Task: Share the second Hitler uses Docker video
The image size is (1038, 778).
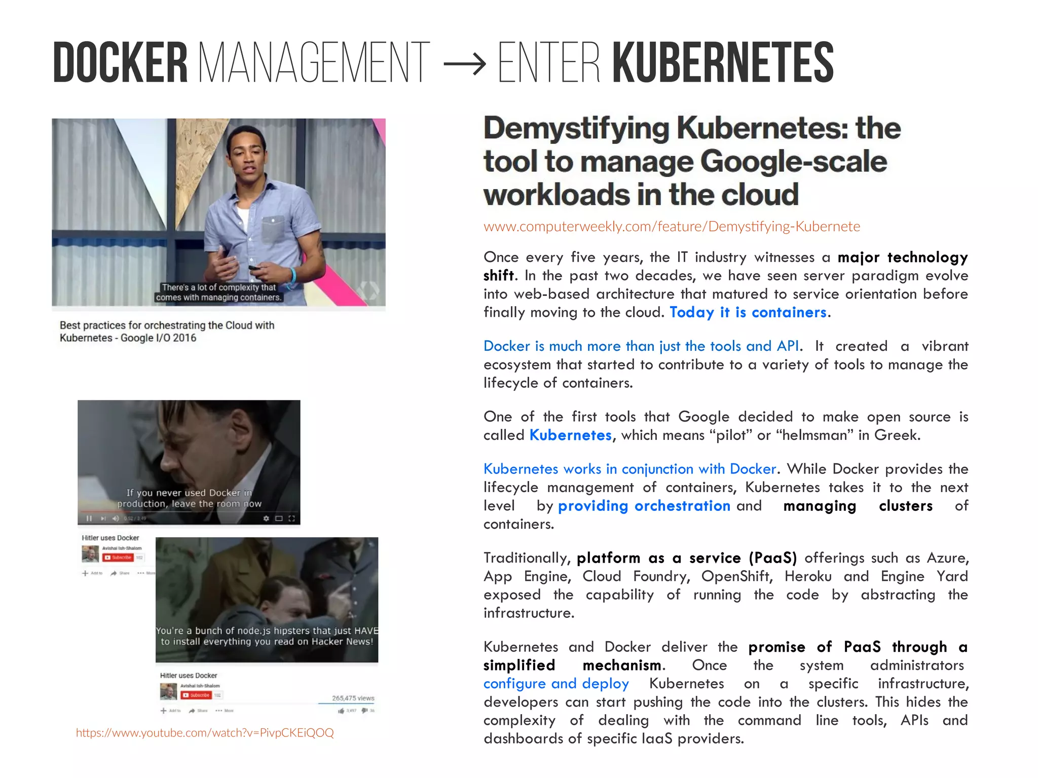Action: (x=198, y=711)
